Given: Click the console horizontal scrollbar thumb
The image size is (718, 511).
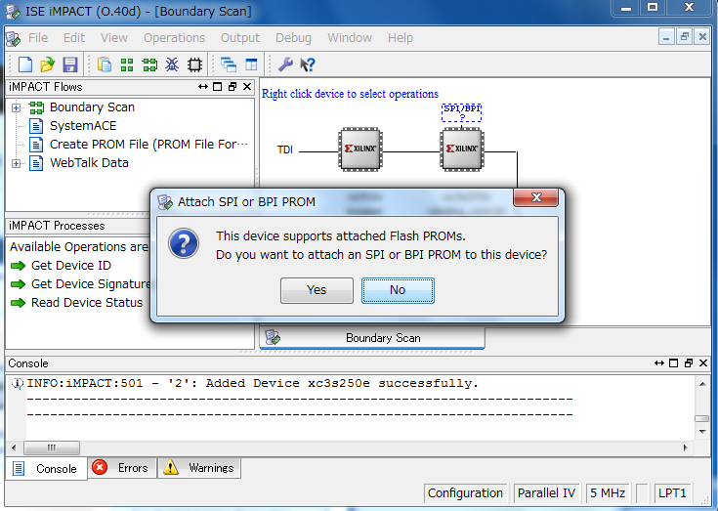Looking at the screenshot, I should coord(52,447).
